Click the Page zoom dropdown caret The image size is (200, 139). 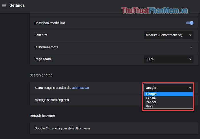190,59
